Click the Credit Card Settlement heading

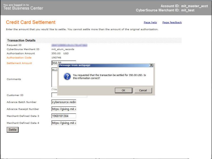pos(31,22)
